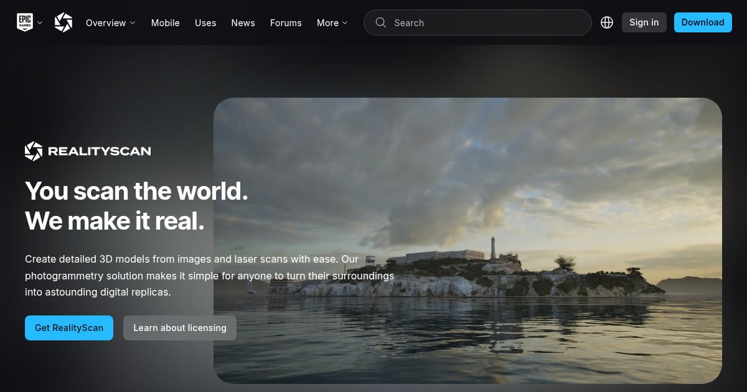Click the "Create detailed 3D models" description paragraph
The width and height of the screenshot is (747, 392).
tap(210, 275)
